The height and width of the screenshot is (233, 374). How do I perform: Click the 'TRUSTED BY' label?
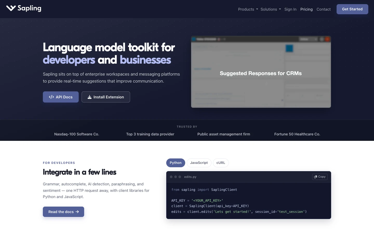pos(187,127)
